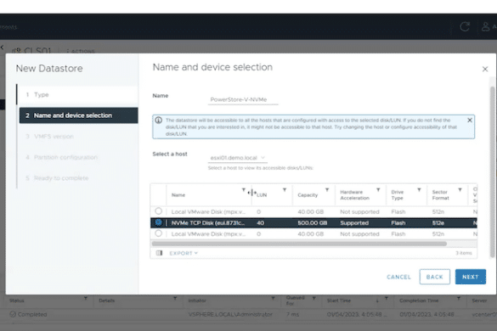Sort by the Start Time column header
Screen dimensions: 497x331
click(338, 300)
